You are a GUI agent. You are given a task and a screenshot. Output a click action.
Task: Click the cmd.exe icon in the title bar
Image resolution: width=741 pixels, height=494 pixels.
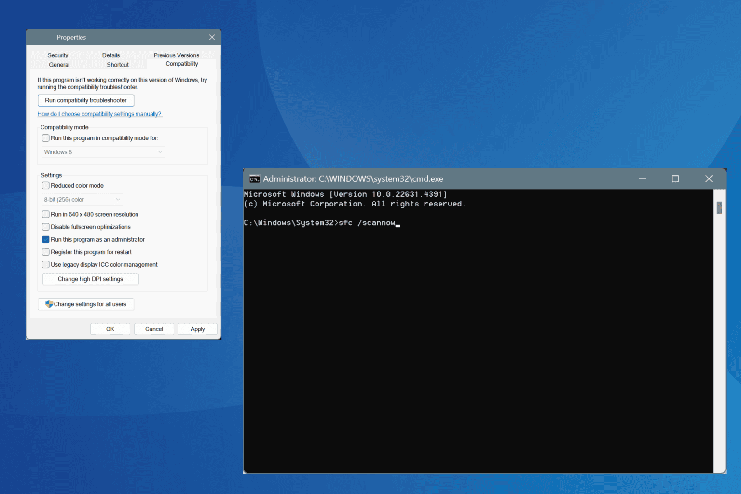[254, 179]
